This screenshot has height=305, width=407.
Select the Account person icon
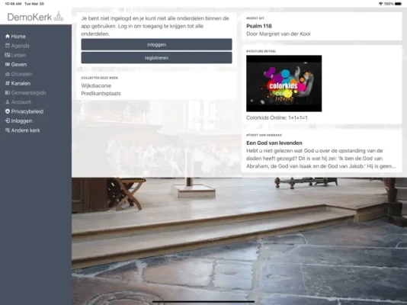click(x=8, y=102)
